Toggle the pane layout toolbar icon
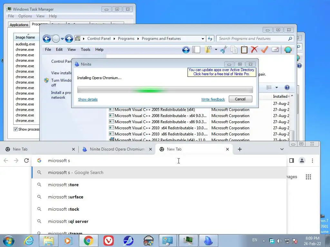 (196, 50)
